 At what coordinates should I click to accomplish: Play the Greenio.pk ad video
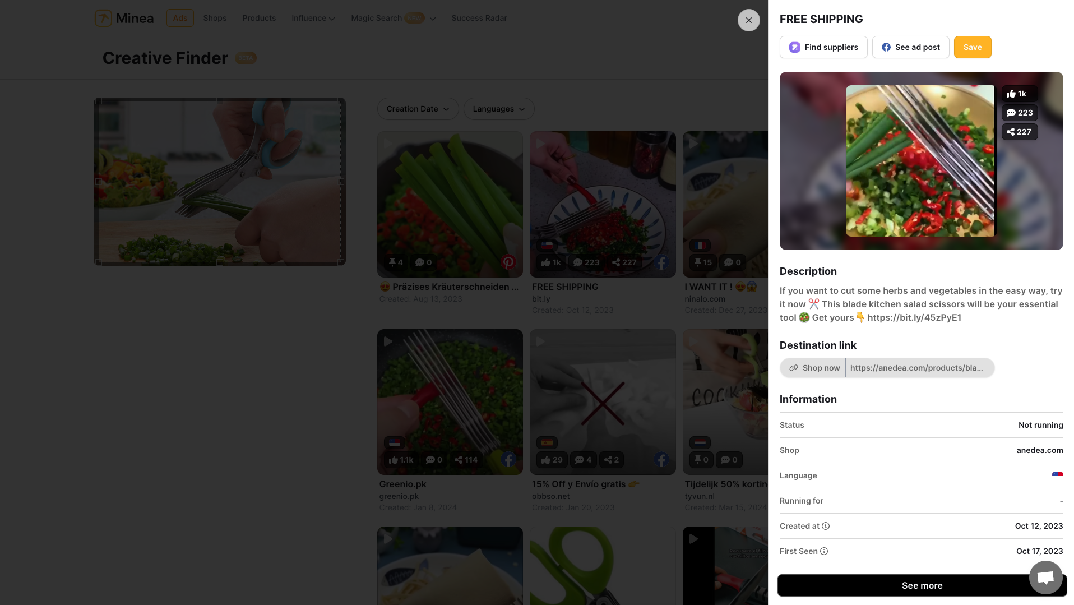point(388,341)
